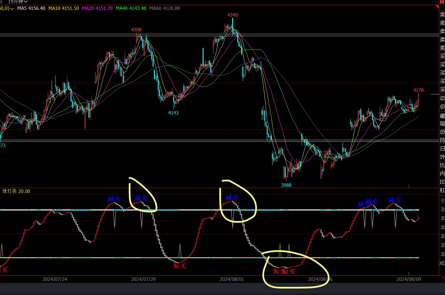Click the yellow current-price marker line

pos(434,94)
